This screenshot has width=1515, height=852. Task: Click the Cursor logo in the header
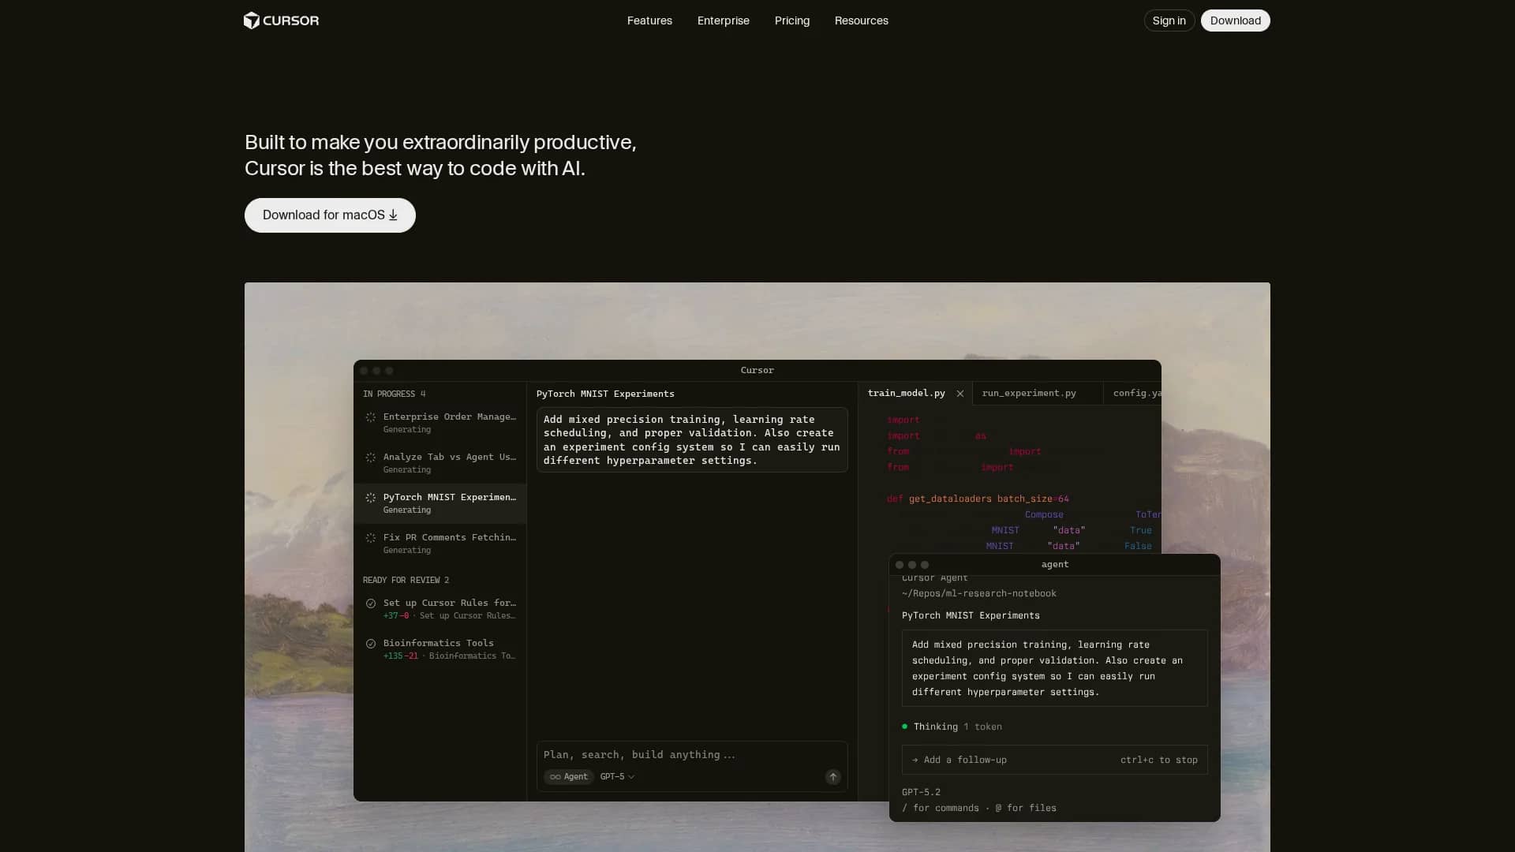pos(281,21)
